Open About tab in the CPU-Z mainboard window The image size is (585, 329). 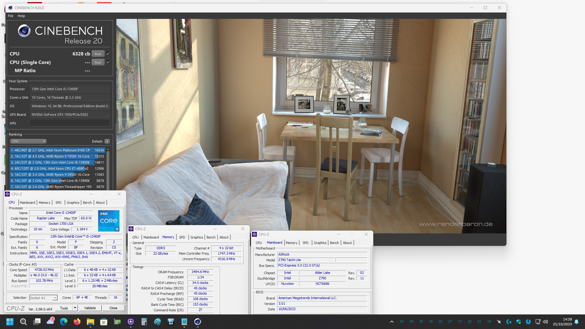pyautogui.click(x=347, y=243)
